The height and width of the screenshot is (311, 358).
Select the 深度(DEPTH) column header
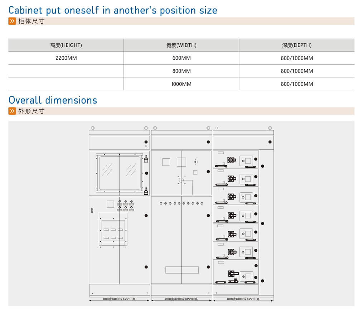click(297, 45)
